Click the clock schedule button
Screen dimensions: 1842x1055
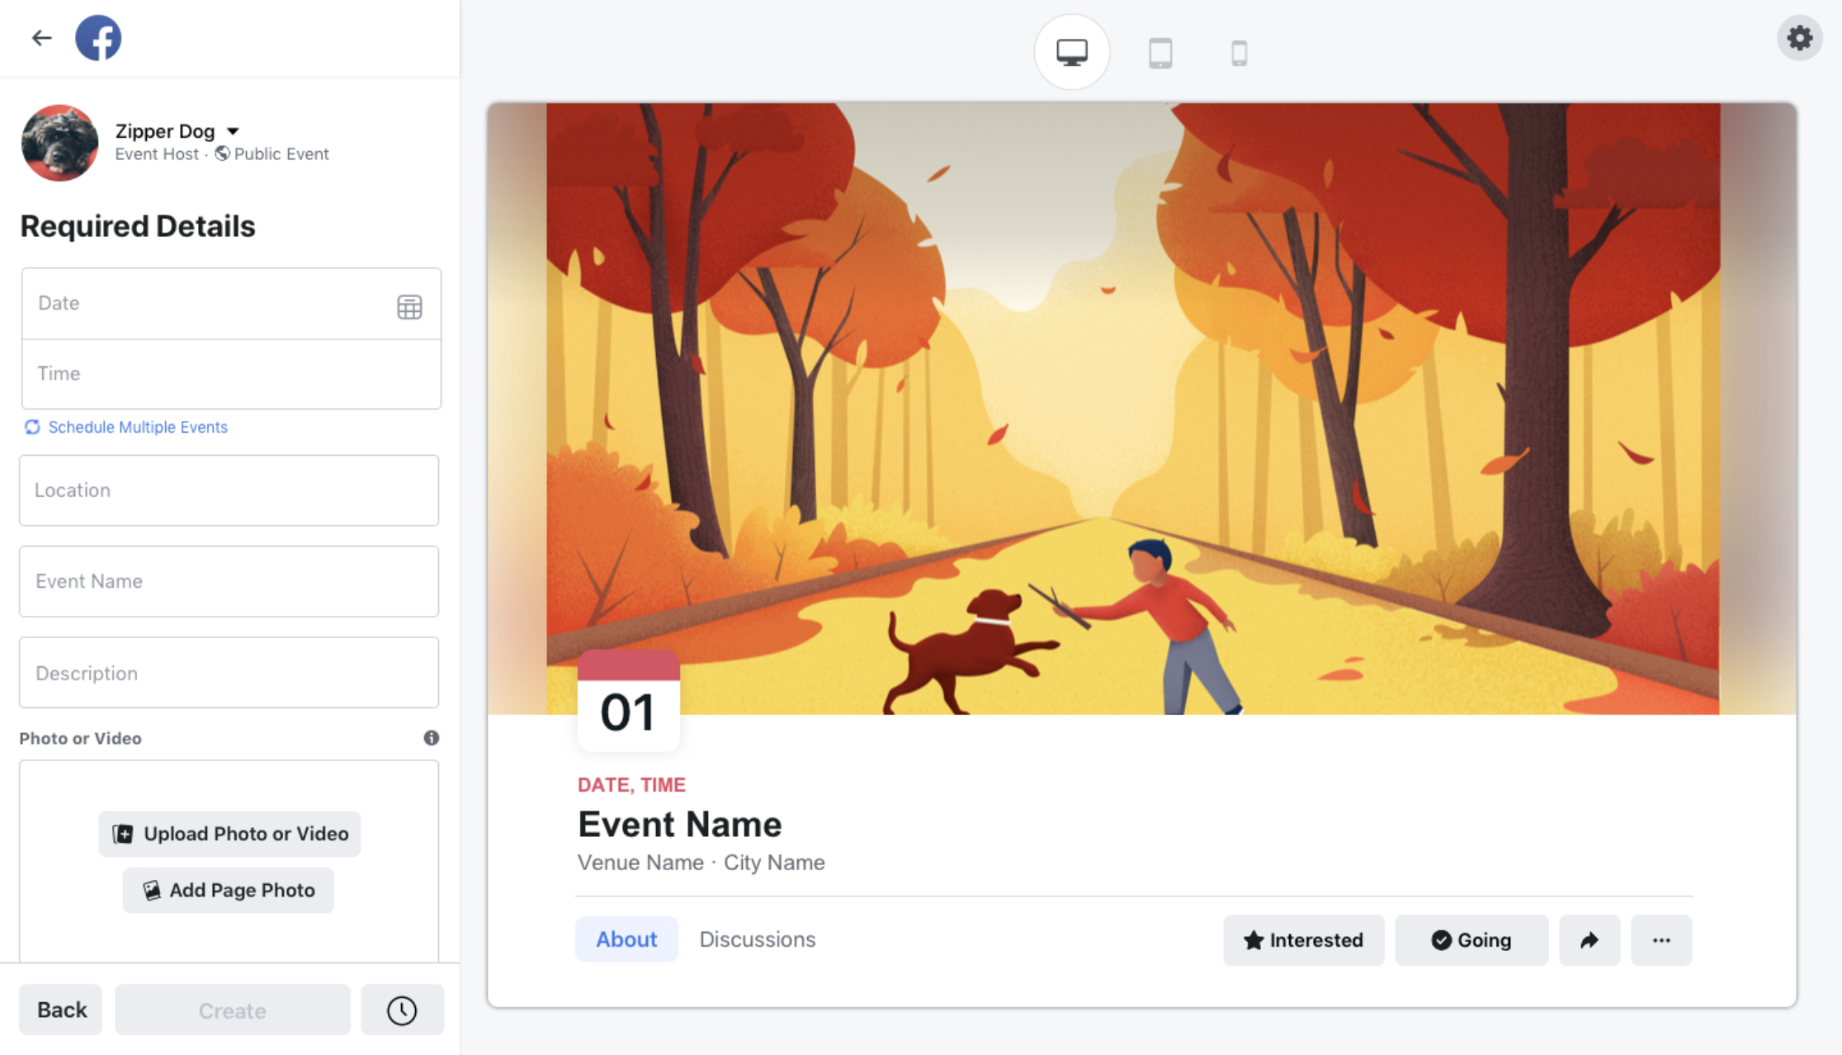(x=402, y=1010)
